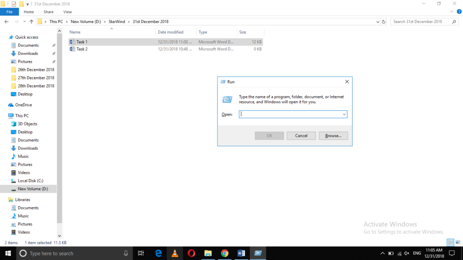This screenshot has height=260, width=463.
Task: Open 27th December 2018 folder in sidebar
Action: coord(36,78)
